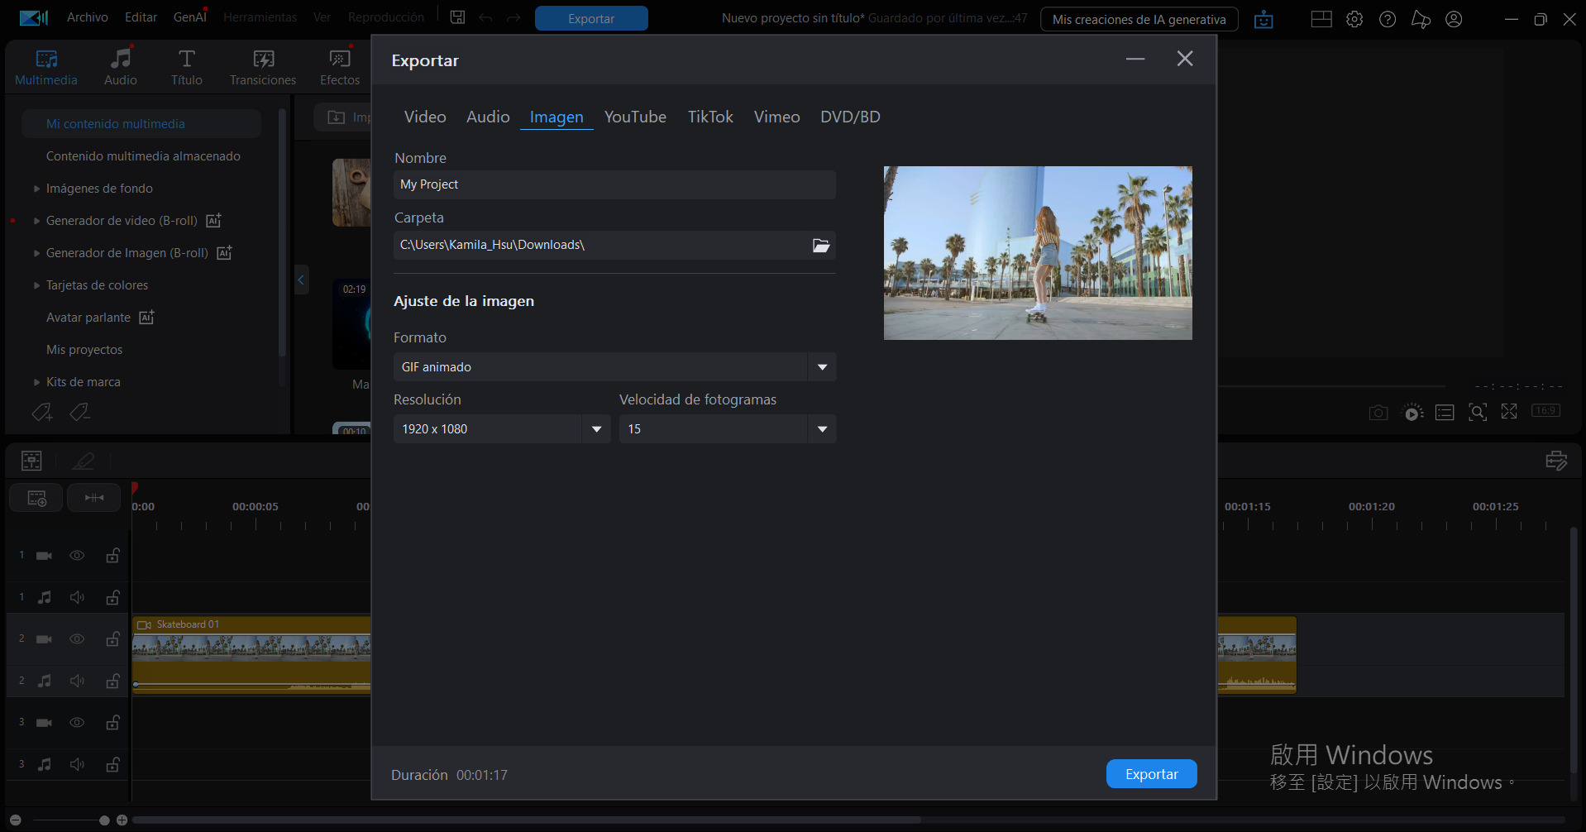1586x832 pixels.
Task: Open the Efectos panel
Action: [339, 65]
